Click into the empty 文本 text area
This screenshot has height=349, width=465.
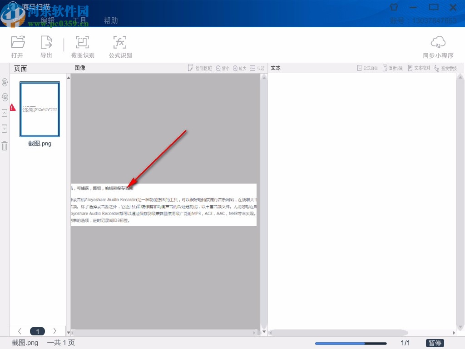(362, 201)
